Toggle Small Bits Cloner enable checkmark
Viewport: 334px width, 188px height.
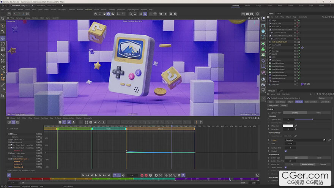coord(299,63)
